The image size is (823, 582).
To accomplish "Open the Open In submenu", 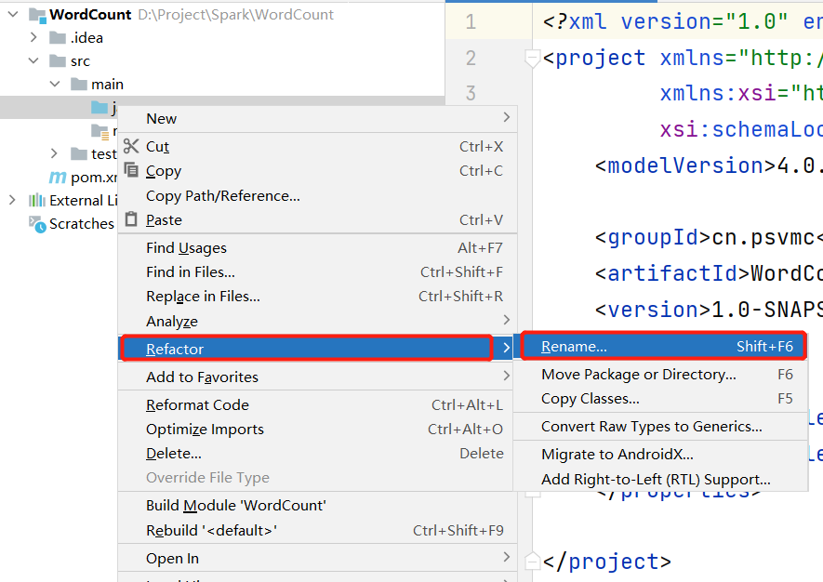I will click(x=317, y=559).
